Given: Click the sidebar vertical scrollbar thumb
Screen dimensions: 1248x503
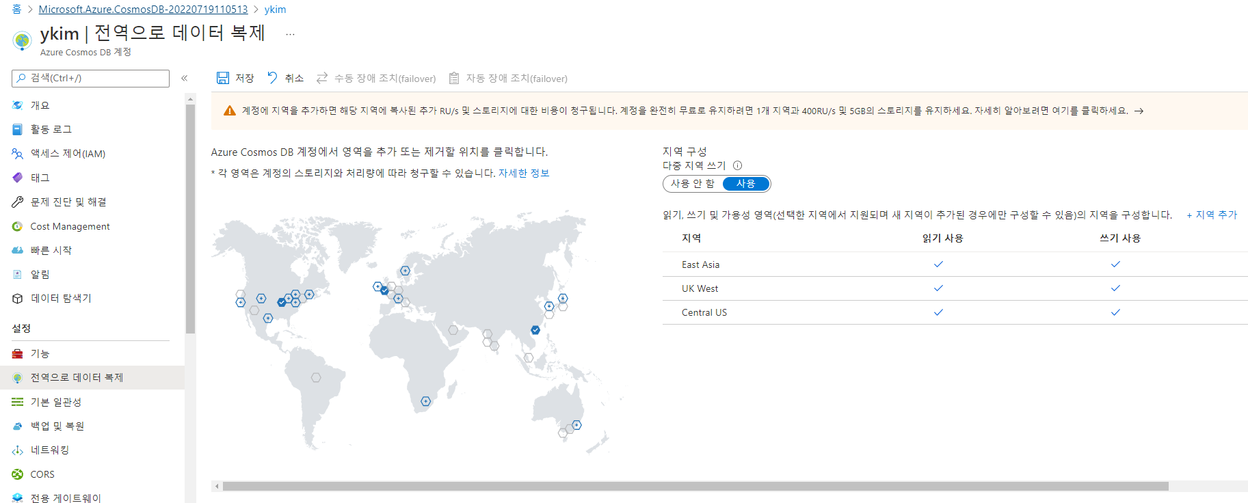Looking at the screenshot, I should pos(190,219).
